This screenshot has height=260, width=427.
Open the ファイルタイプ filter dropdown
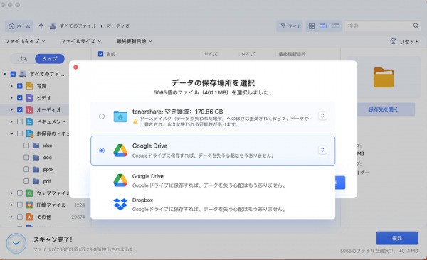(x=25, y=41)
